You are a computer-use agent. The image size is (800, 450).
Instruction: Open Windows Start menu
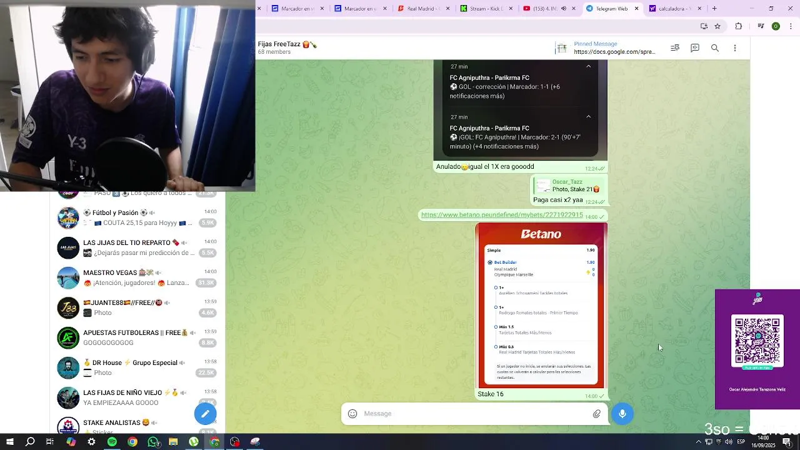[10, 442]
